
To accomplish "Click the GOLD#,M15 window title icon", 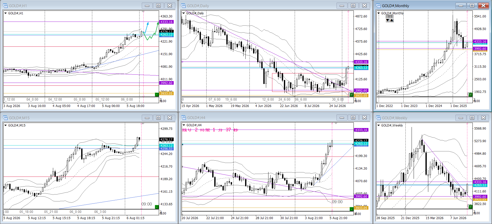I will coord(5,118).
